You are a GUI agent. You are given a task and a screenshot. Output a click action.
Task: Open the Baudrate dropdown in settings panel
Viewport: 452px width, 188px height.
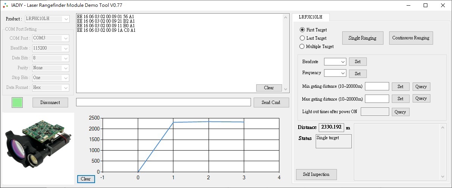335,62
